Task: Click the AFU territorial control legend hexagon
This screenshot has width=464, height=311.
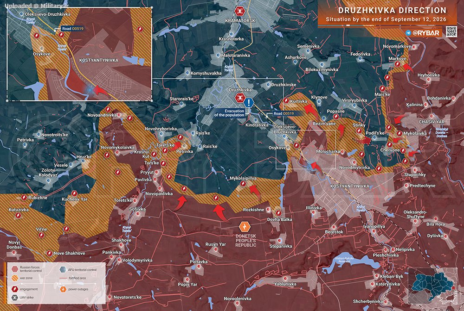Action: click(x=63, y=269)
